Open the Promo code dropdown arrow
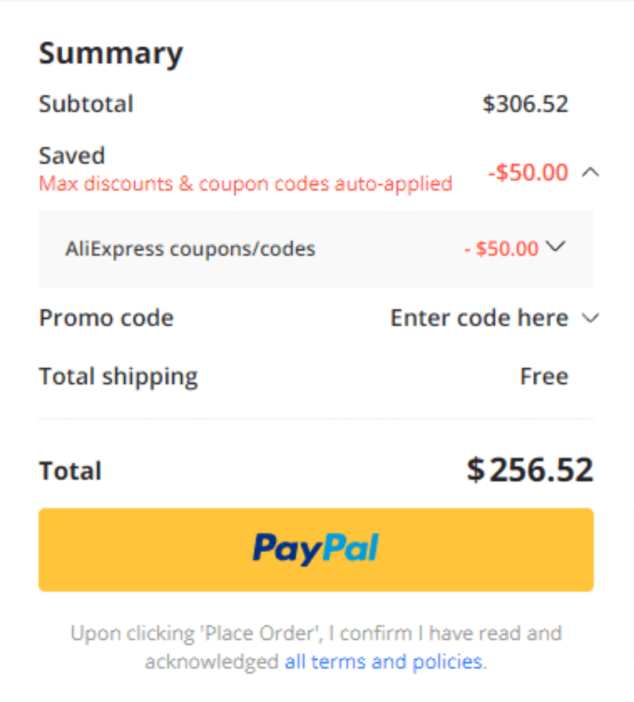 click(591, 318)
